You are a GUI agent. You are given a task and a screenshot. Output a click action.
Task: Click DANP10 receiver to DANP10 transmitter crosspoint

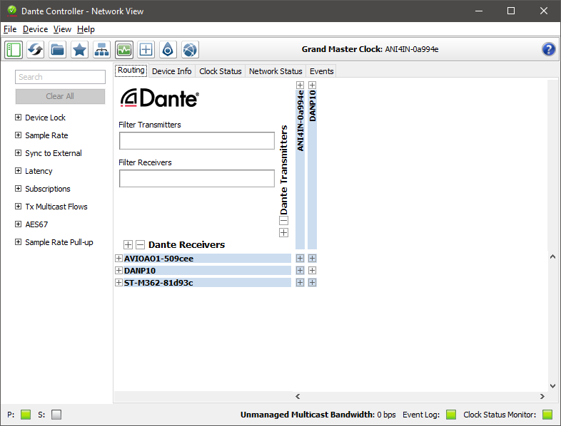click(312, 270)
